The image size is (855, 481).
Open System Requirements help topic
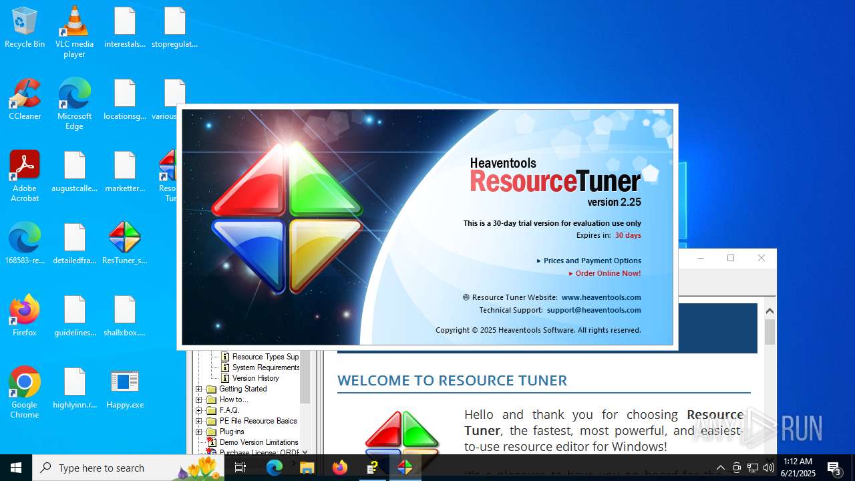pyautogui.click(x=266, y=367)
